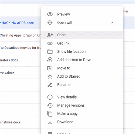Click the chain link icon for Get link
Viewport: 135px width, 134px height.
(x=50, y=43)
